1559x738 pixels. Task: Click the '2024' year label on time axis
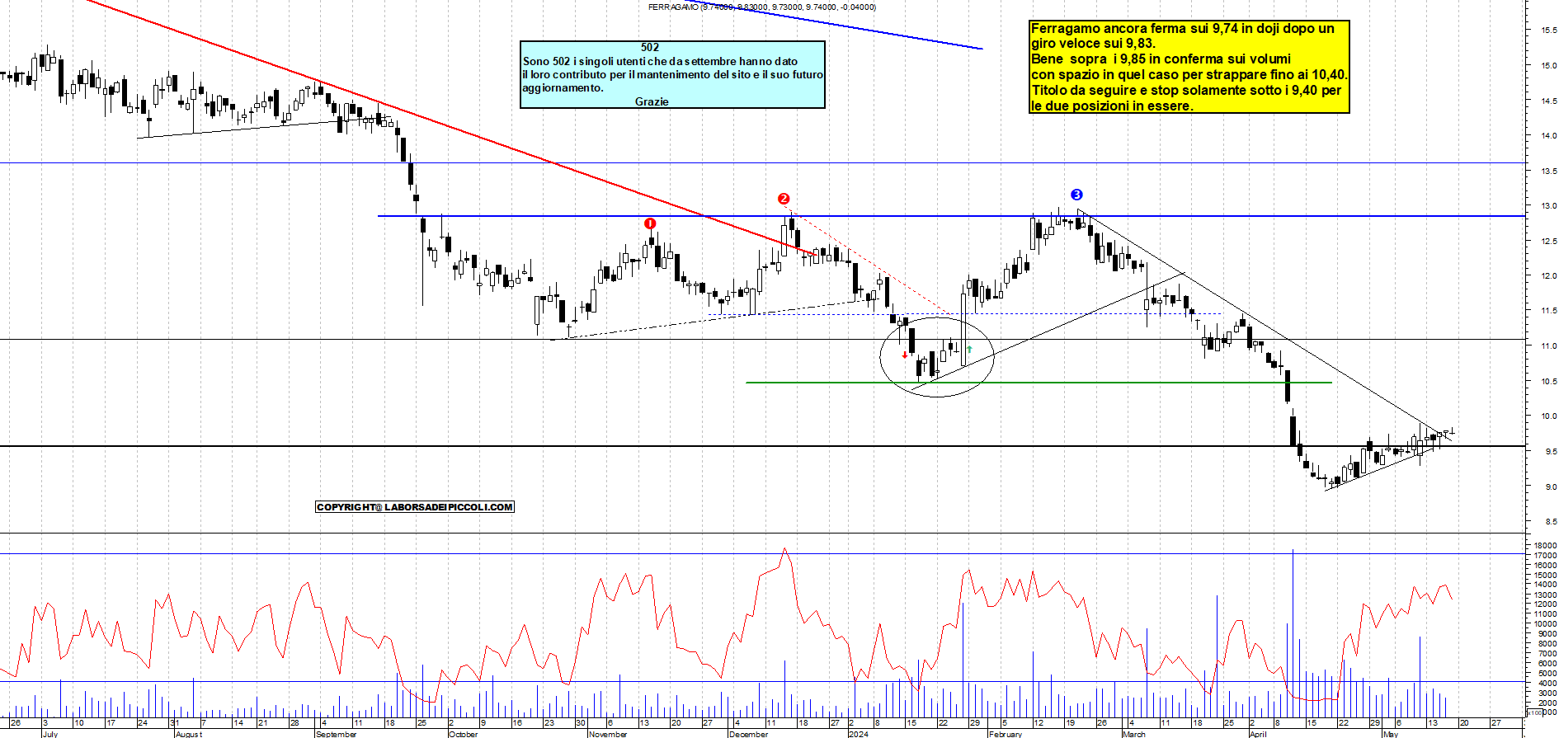[x=859, y=734]
